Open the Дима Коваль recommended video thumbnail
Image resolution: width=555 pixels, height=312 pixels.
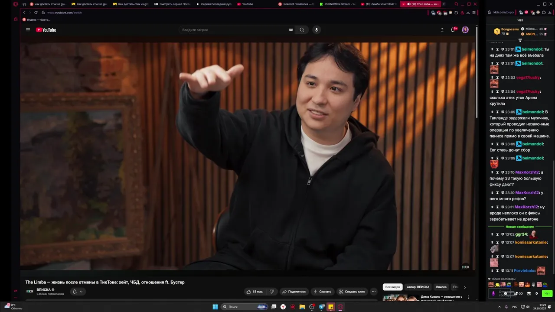[x=401, y=298]
